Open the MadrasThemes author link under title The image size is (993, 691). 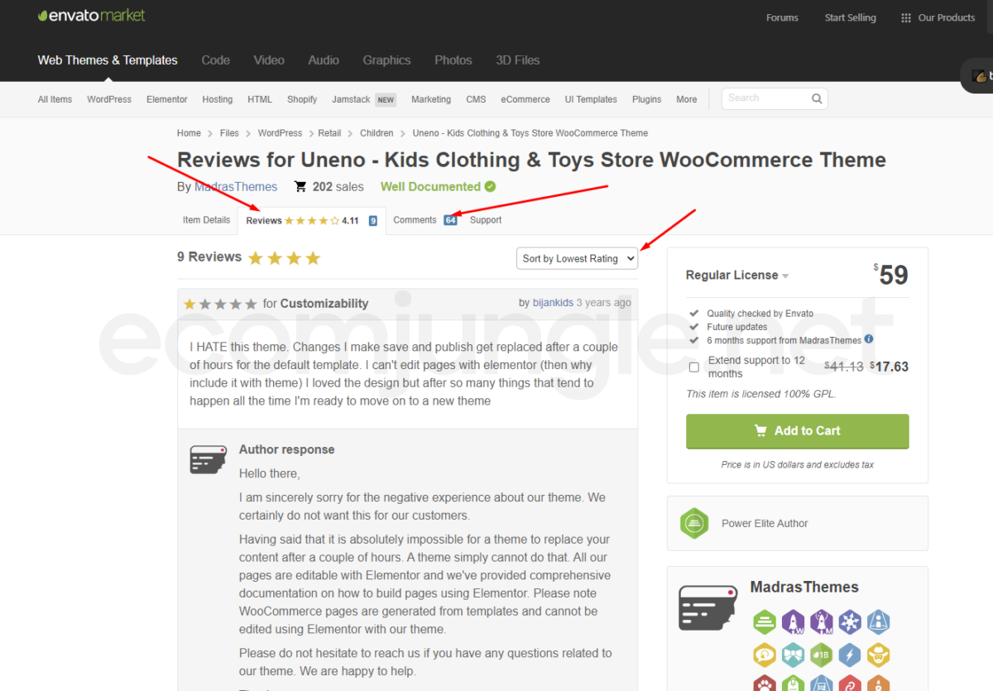[236, 187]
